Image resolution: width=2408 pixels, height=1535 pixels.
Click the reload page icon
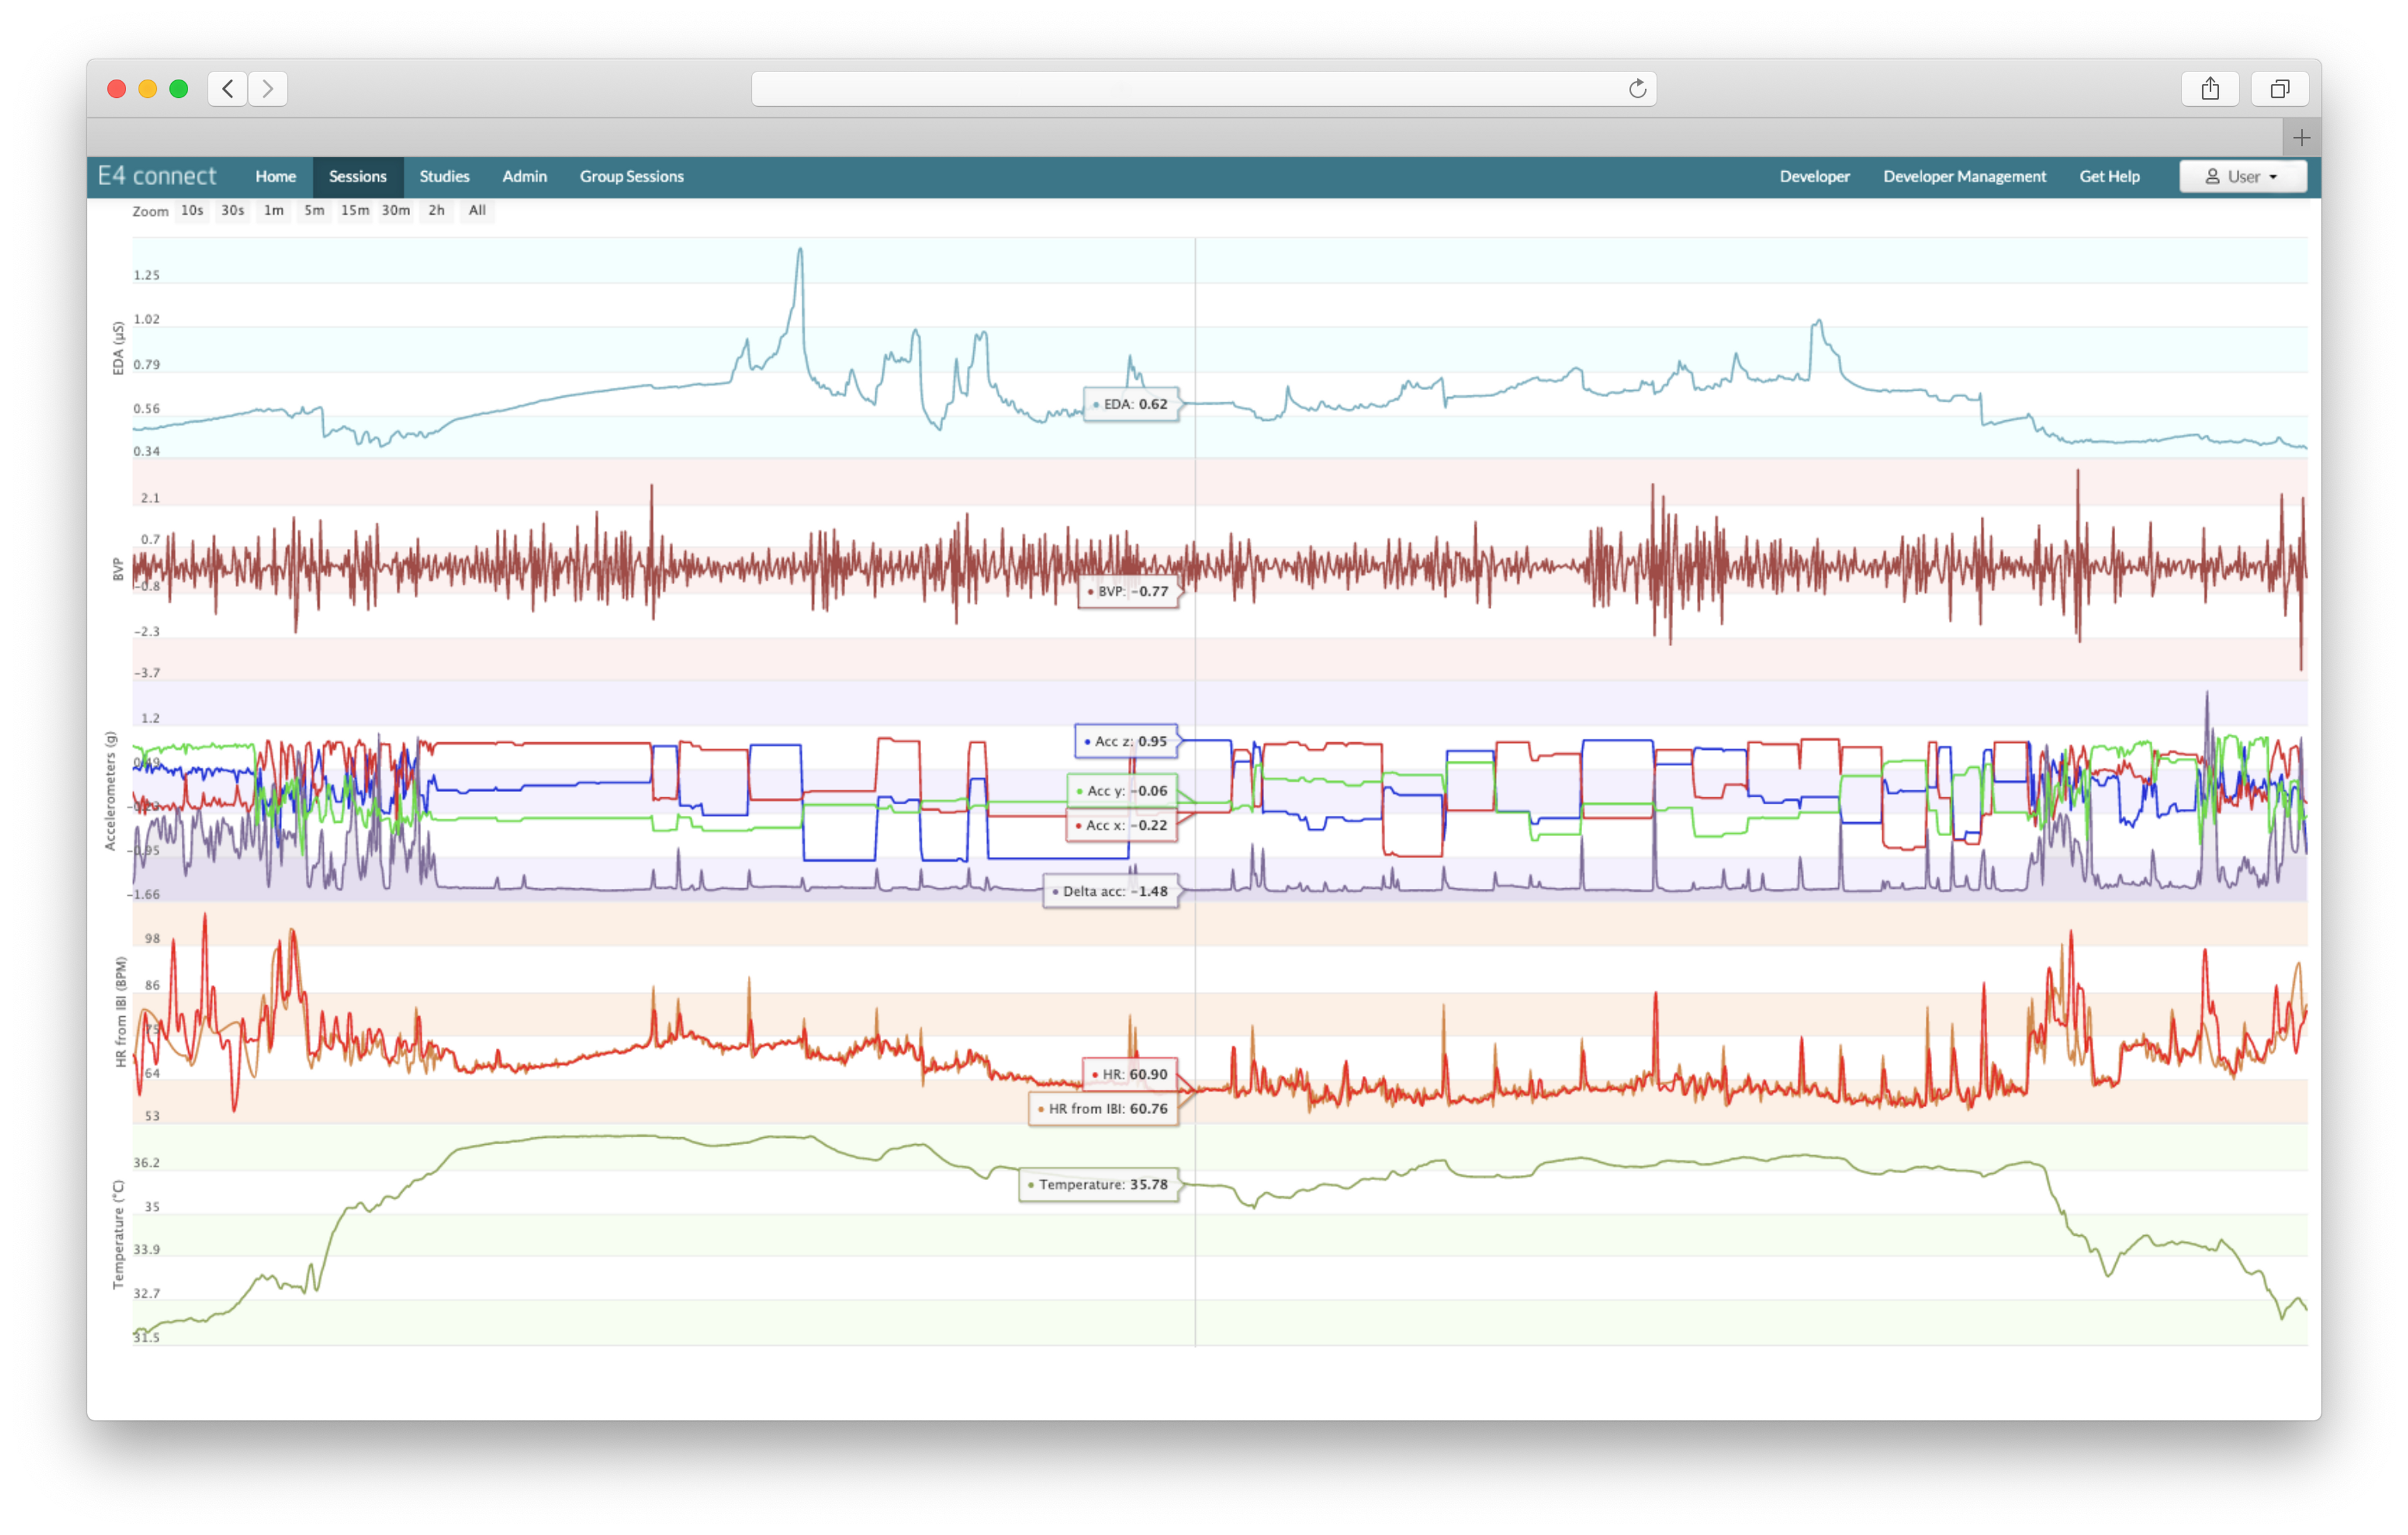point(1637,89)
